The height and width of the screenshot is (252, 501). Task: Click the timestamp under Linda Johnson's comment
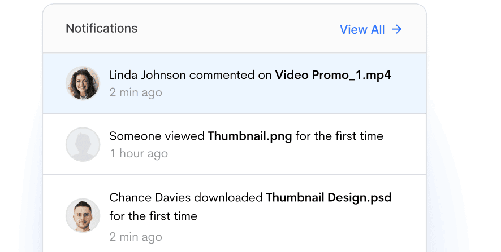pos(136,92)
